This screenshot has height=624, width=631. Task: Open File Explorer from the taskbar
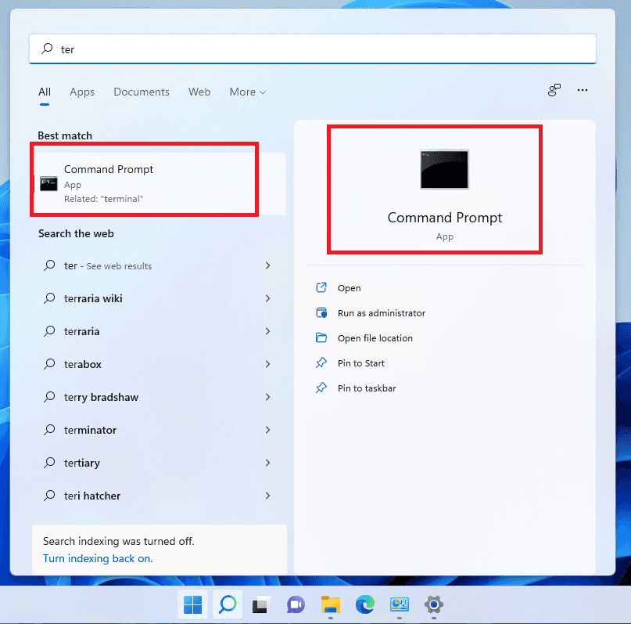coord(331,604)
